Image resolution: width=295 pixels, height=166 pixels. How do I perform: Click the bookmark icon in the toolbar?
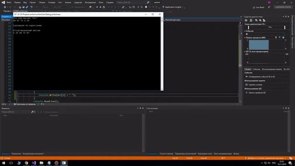[146, 7]
